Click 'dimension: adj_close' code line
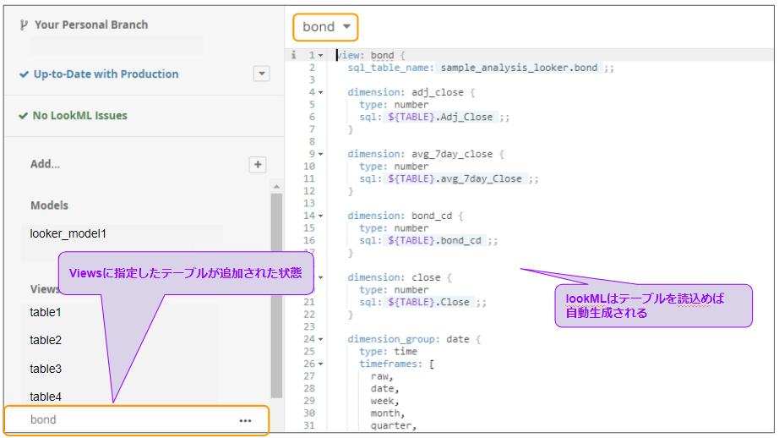This screenshot has height=438, width=779. click(x=411, y=92)
